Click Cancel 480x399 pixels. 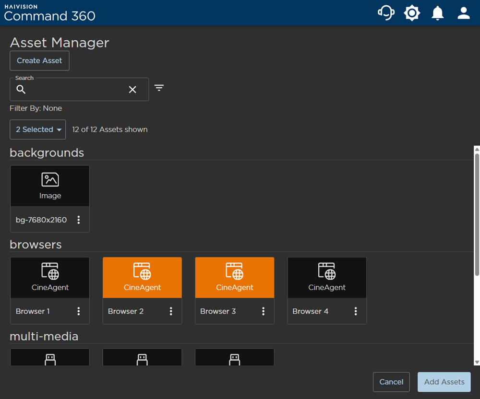(391, 382)
